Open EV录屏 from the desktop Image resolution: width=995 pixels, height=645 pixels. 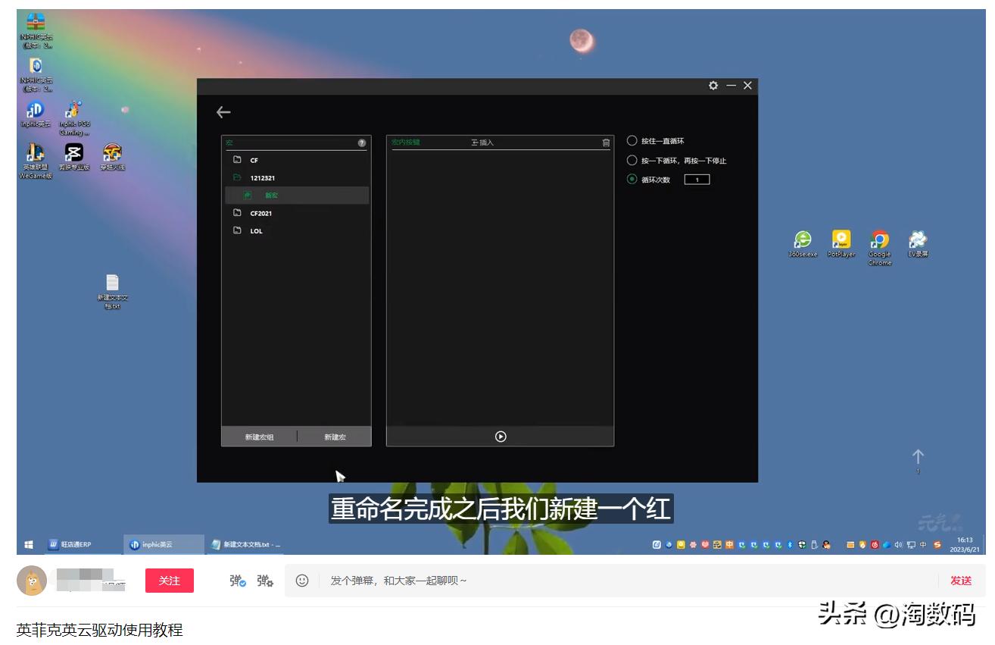tap(917, 241)
